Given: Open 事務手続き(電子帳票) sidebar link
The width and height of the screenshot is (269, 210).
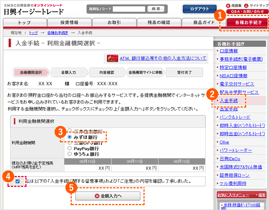Looking at the screenshot, I should 241,59.
